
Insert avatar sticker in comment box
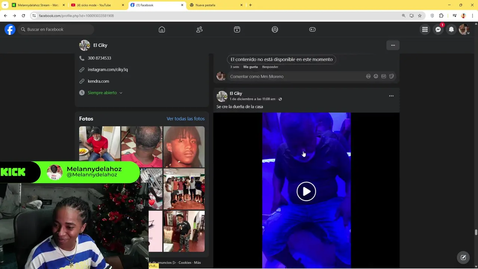[x=368, y=76]
